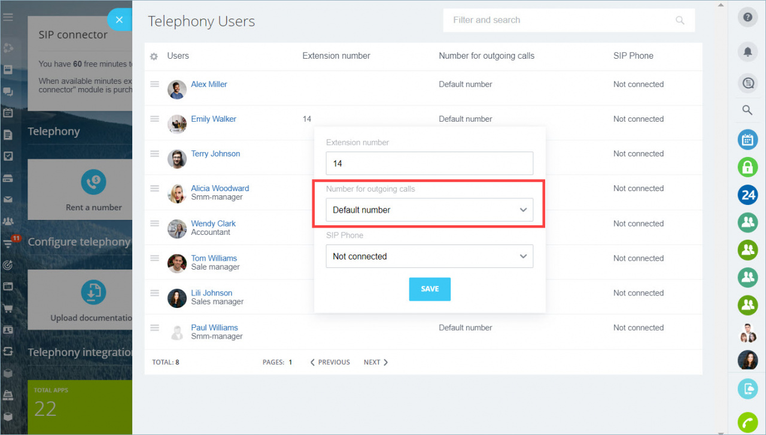Image resolution: width=766 pixels, height=435 pixels.
Task: Click the blue mobile device icon
Action: point(747,389)
